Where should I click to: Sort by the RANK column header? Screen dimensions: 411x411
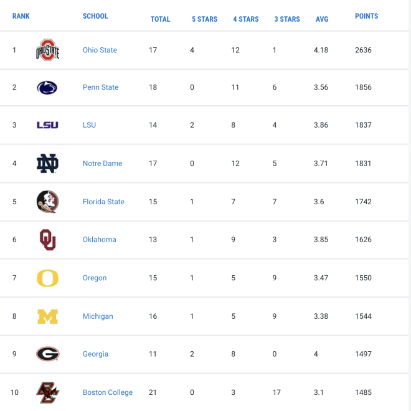pos(21,16)
